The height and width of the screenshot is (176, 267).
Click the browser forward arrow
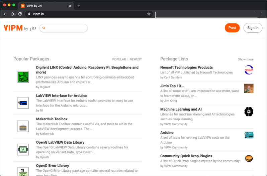13,14
